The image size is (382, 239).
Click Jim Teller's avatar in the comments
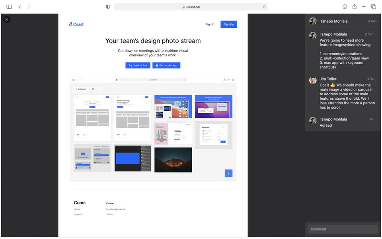coord(313,80)
